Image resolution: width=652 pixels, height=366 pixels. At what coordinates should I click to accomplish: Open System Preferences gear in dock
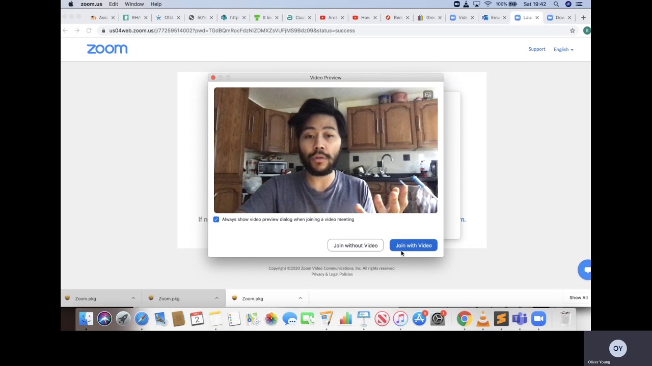pos(438,319)
